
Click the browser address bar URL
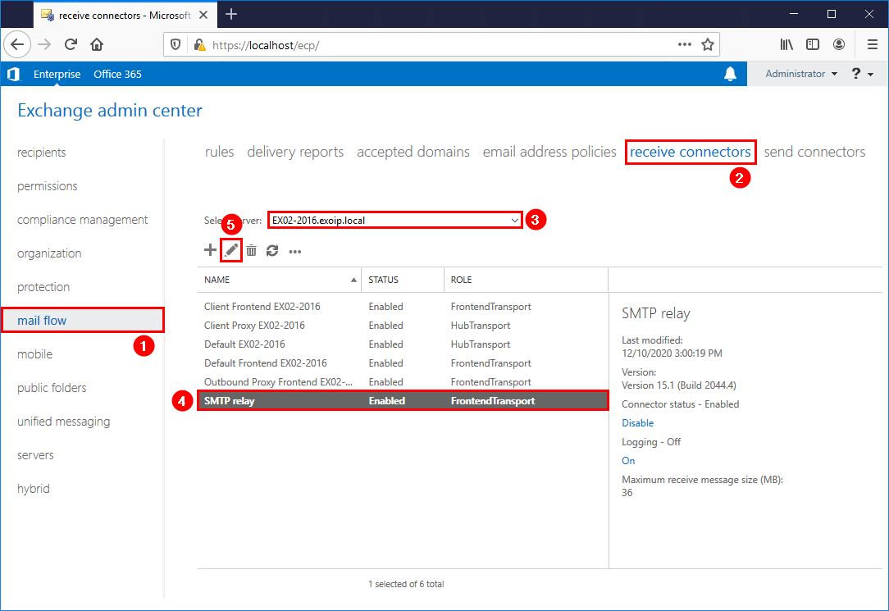[x=266, y=45]
